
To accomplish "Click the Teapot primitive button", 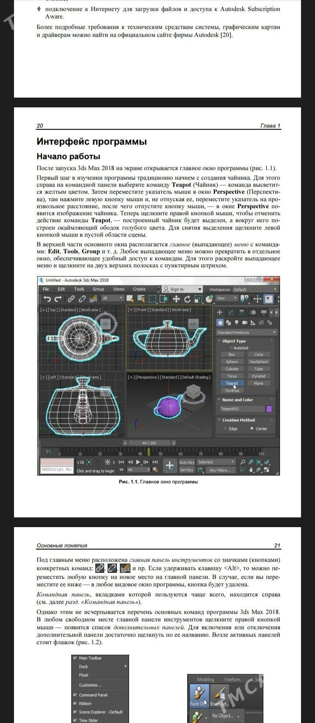I will 232,383.
